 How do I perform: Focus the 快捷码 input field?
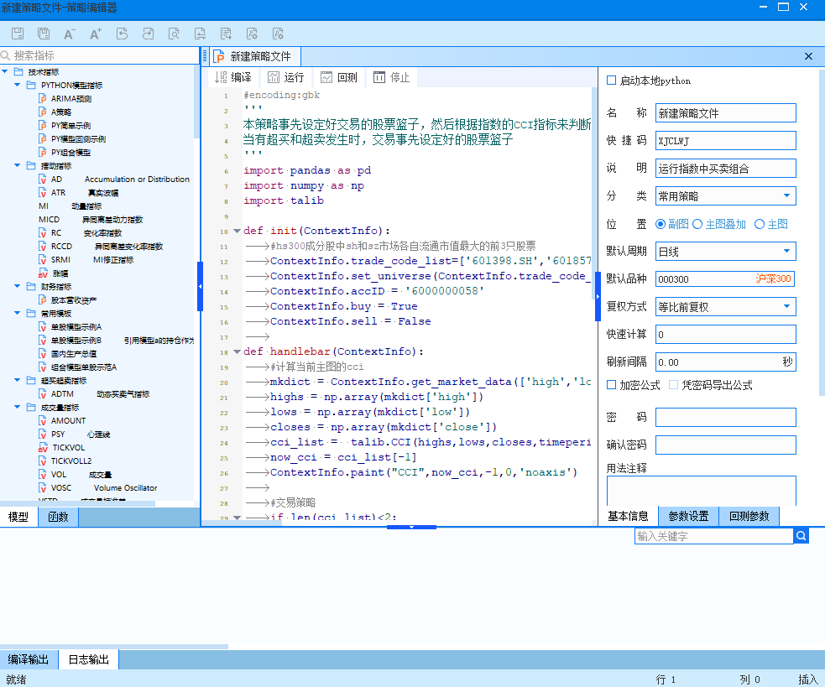click(726, 140)
